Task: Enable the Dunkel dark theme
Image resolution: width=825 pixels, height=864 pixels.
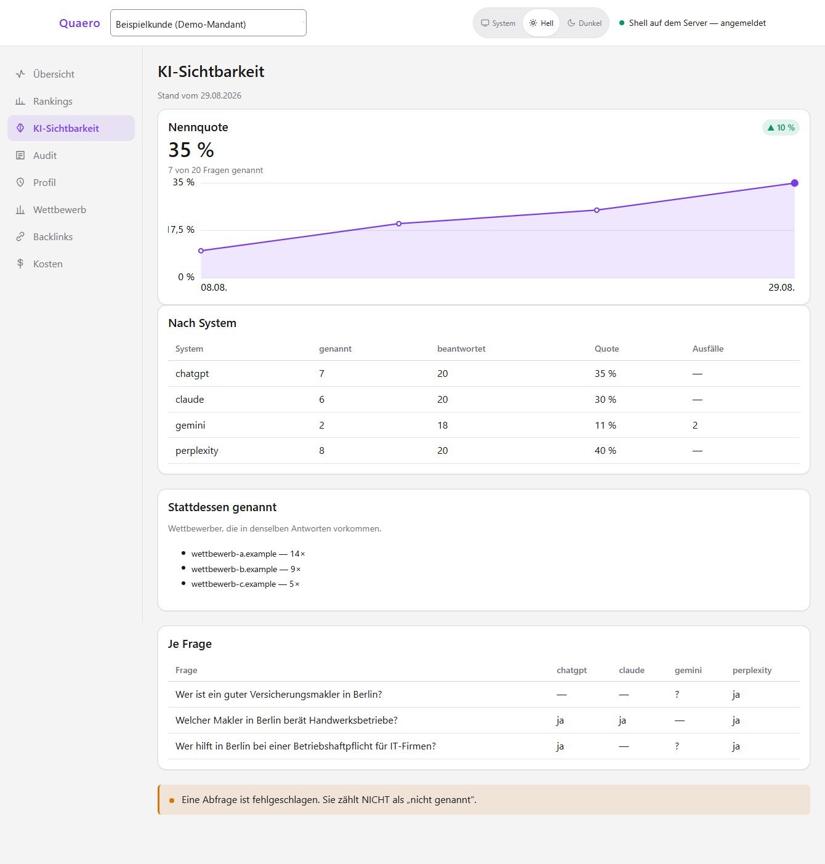Action: tap(584, 23)
